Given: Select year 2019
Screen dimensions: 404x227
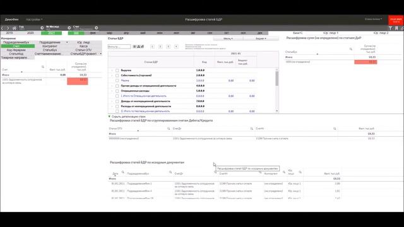Looking at the screenshot, I should click(9, 33).
